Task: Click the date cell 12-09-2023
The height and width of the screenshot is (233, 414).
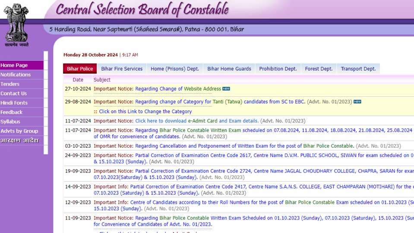Action: point(78,202)
